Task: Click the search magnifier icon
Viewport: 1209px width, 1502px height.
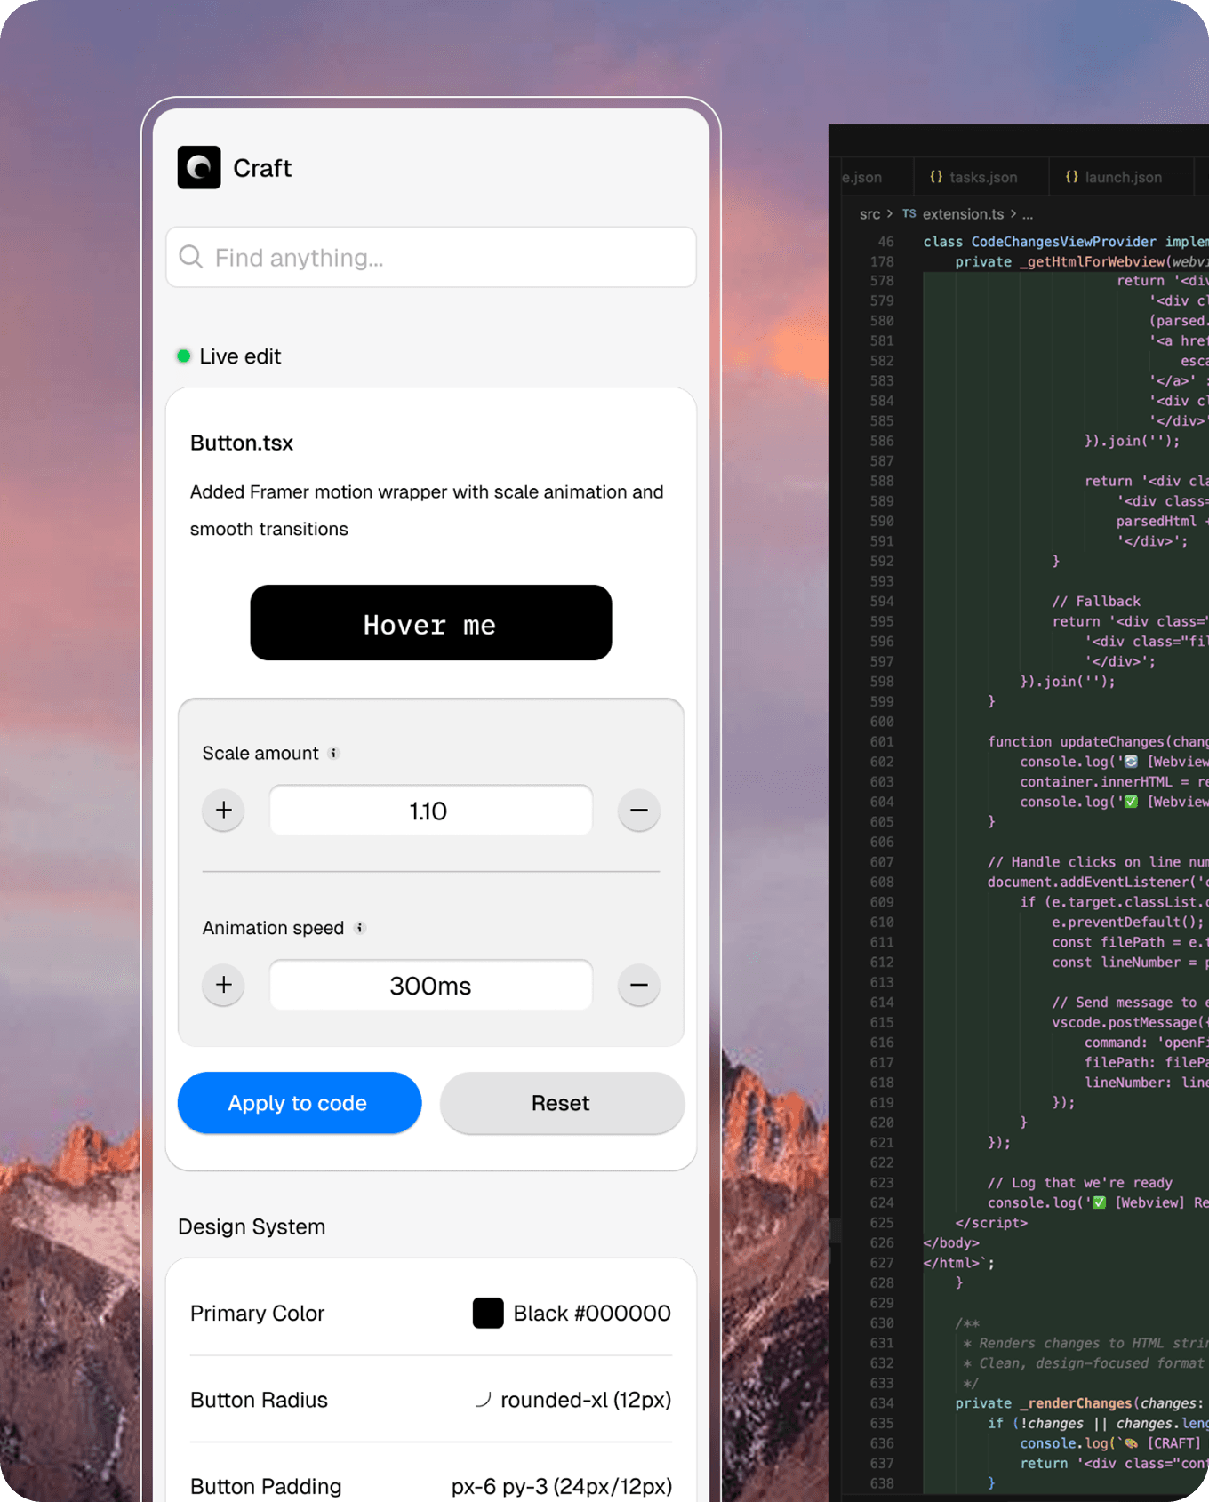Action: tap(191, 258)
